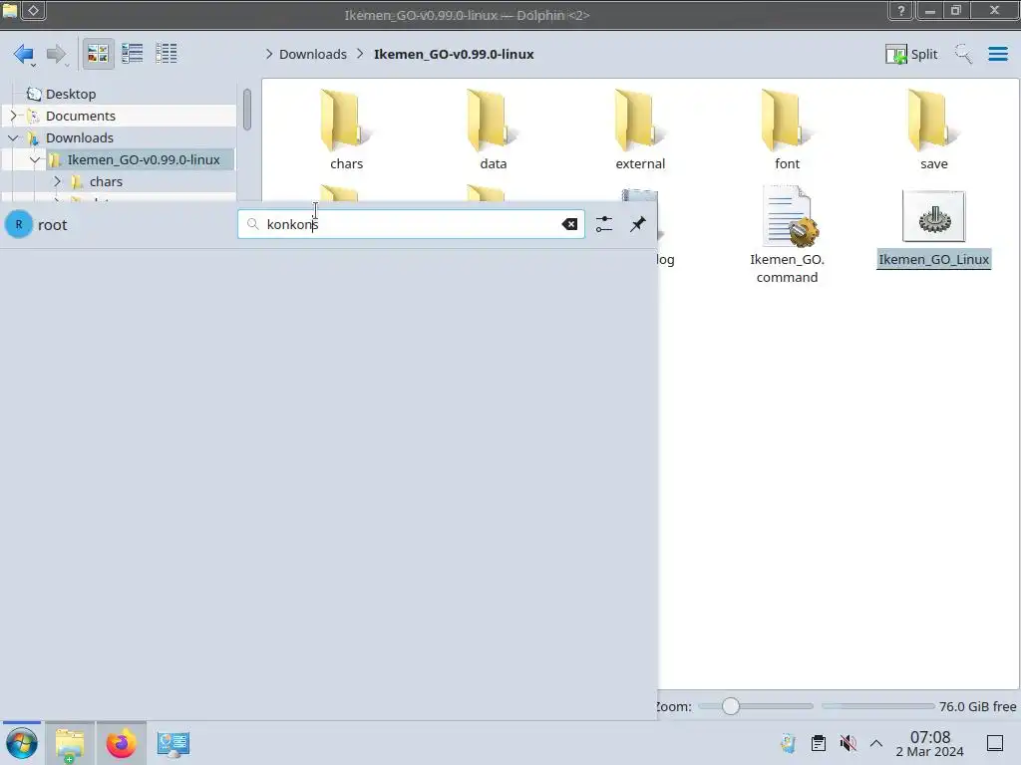1021x765 pixels.
Task: Open the Dolphin search tool
Action: (963, 54)
